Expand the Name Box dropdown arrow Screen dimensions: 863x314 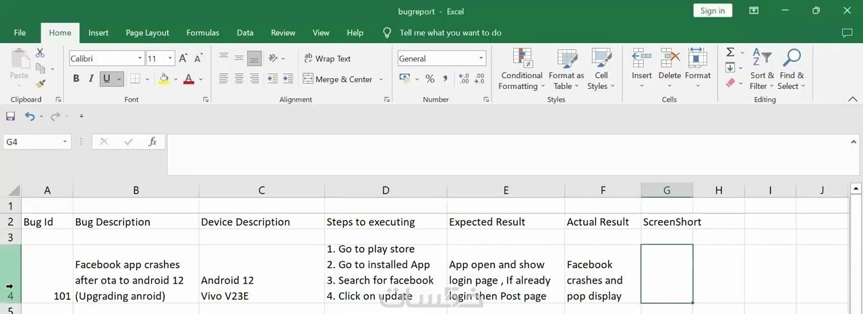click(x=65, y=142)
